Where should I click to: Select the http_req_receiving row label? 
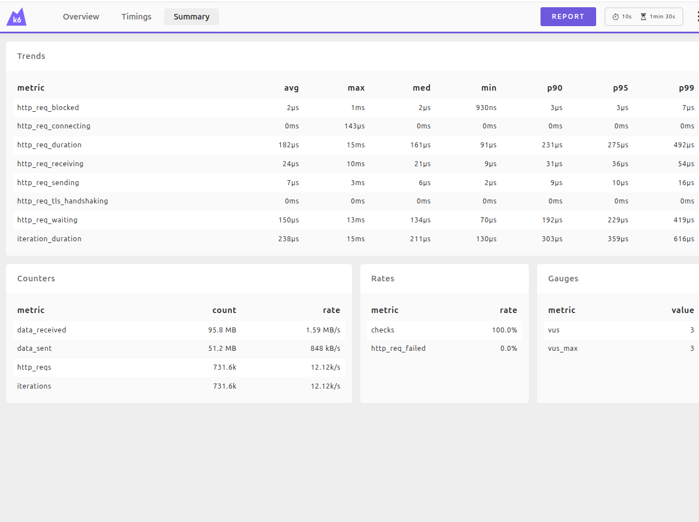tap(51, 164)
